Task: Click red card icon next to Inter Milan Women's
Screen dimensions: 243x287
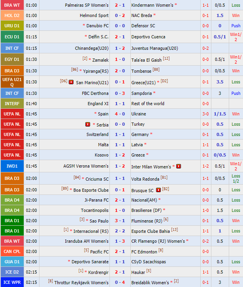Action: (x=179, y=166)
